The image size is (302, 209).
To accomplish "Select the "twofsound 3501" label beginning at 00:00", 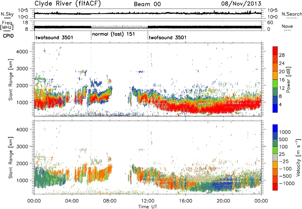I will [x=54, y=37].
